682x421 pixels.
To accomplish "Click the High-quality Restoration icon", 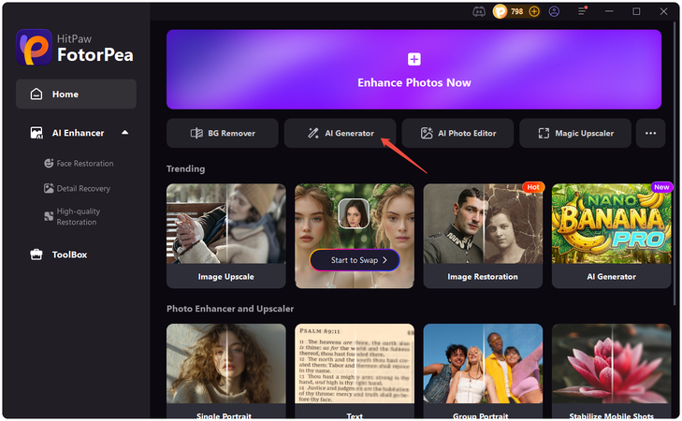I will point(49,216).
